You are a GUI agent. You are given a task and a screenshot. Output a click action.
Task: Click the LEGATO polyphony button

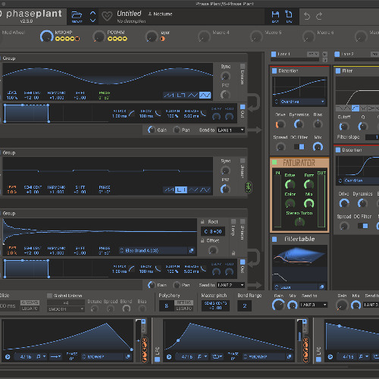coord(184,309)
